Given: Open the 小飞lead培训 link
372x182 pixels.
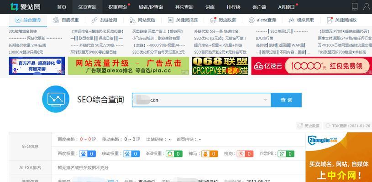Looking at the screenshot, I should [156, 38].
